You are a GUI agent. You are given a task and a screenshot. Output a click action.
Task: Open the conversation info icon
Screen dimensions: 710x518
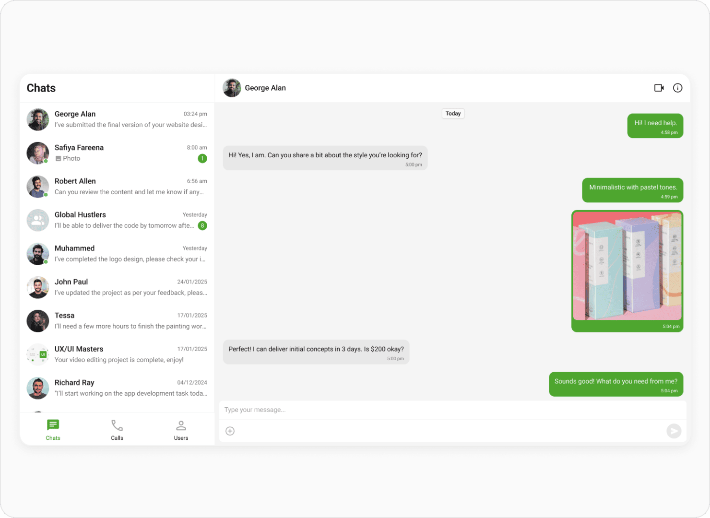[677, 88]
